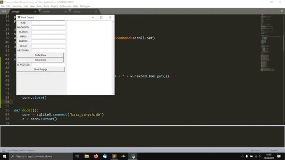The width and height of the screenshot is (285, 160).
Task: Click the Baza Danych window icon
Action: click(x=19, y=17)
